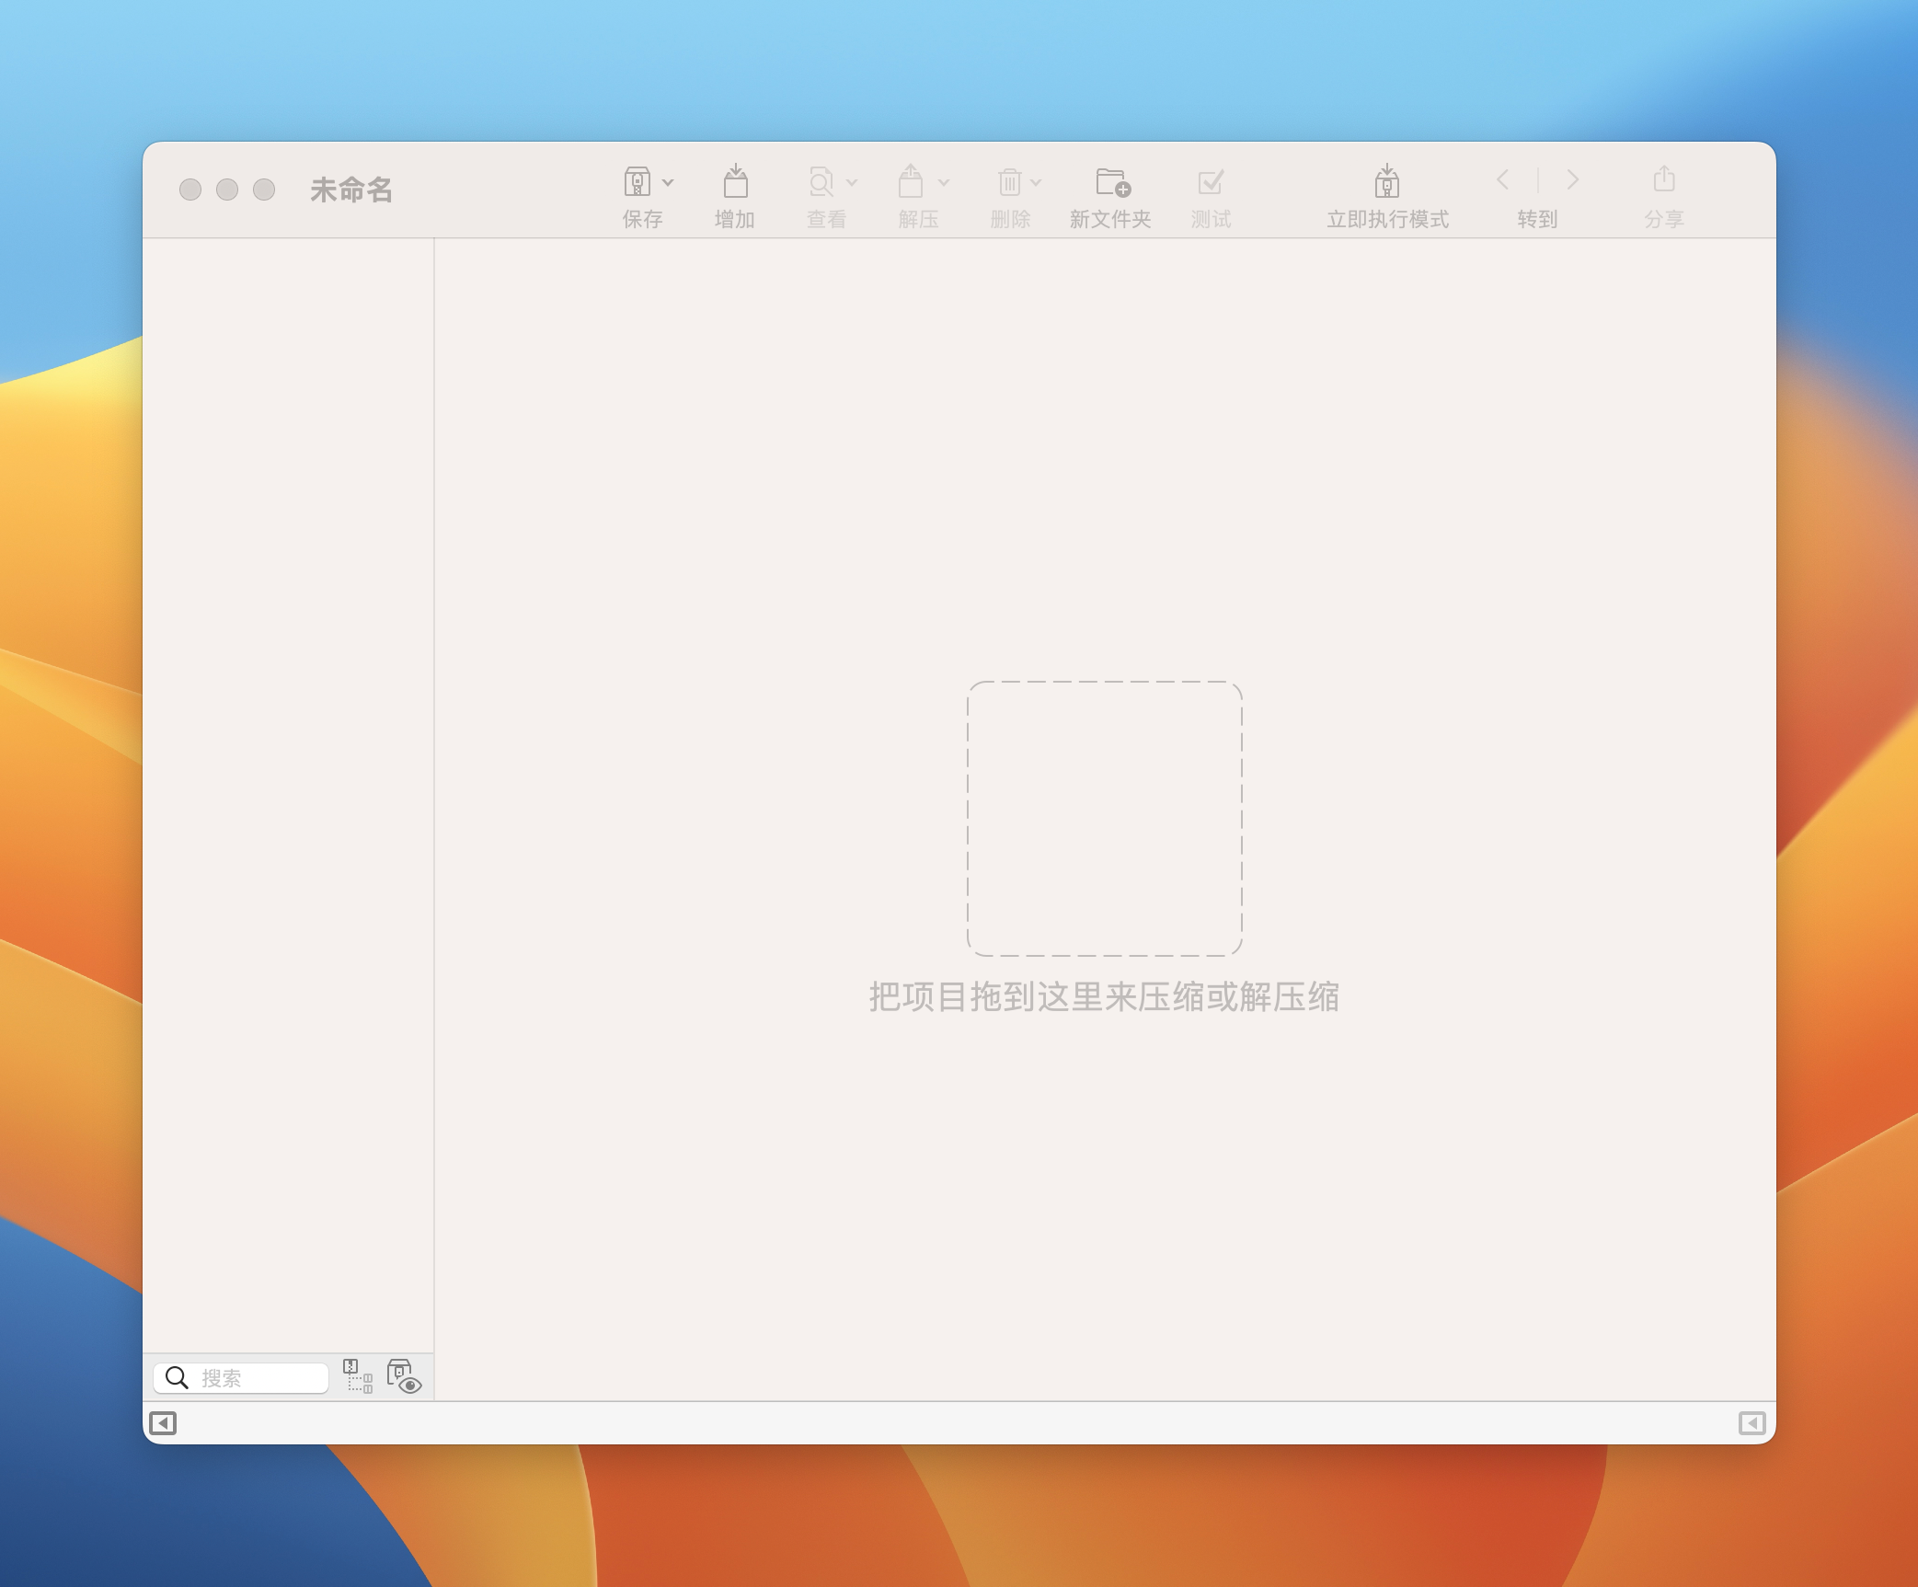Go forward with 转到 right arrow
This screenshot has height=1587, width=1918.
click(1573, 179)
